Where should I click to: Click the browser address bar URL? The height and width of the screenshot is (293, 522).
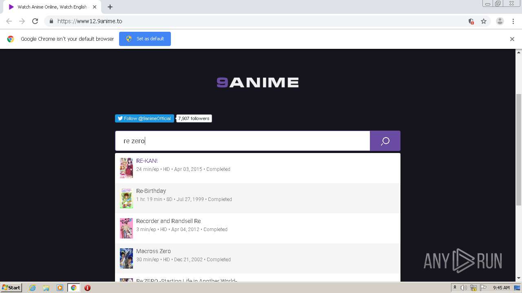90,21
